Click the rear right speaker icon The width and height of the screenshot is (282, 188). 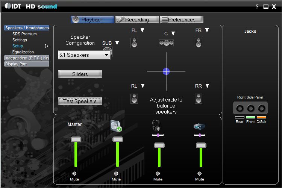(199, 99)
